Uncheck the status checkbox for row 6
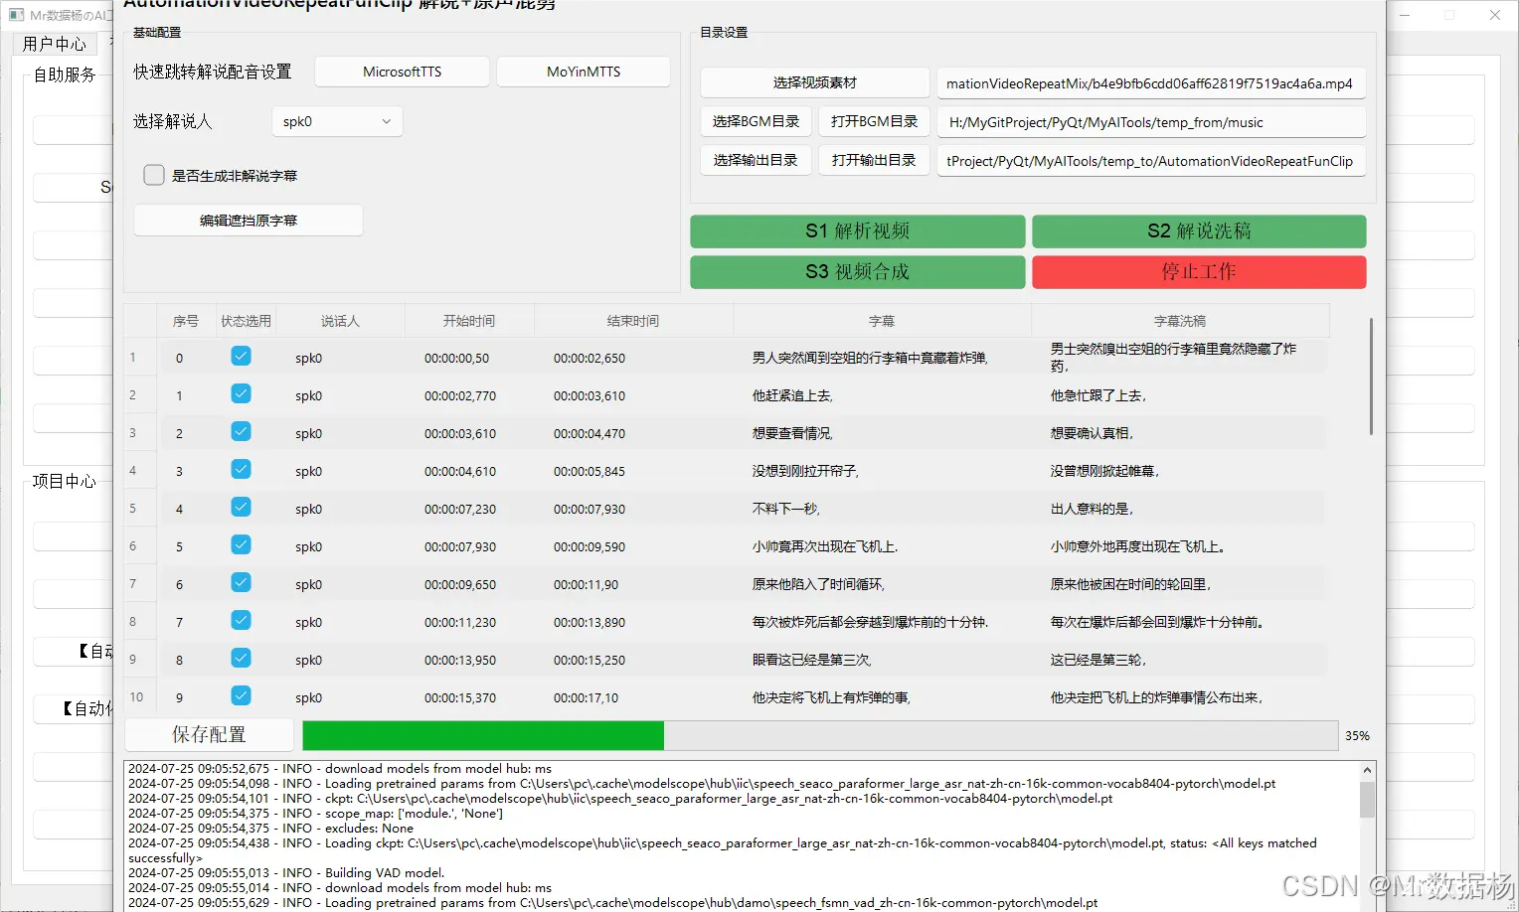The image size is (1519, 912). point(241,582)
